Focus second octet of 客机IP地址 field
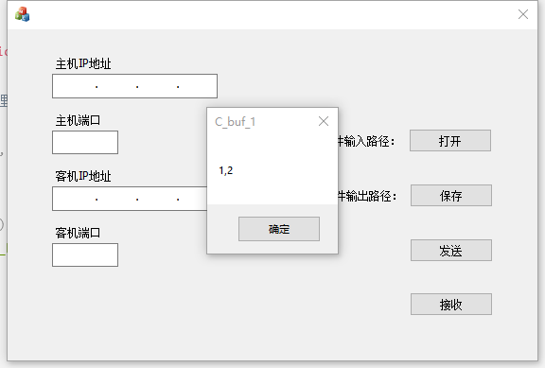This screenshot has width=545, height=368. 116,199
